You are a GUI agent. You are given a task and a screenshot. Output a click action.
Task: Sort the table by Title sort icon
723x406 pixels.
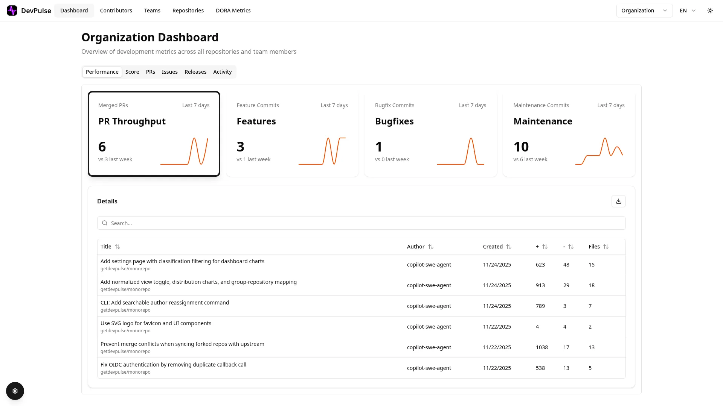(x=118, y=247)
